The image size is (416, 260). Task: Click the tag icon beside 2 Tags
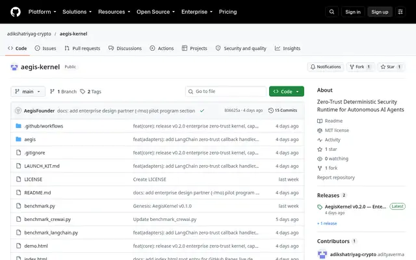click(x=83, y=92)
